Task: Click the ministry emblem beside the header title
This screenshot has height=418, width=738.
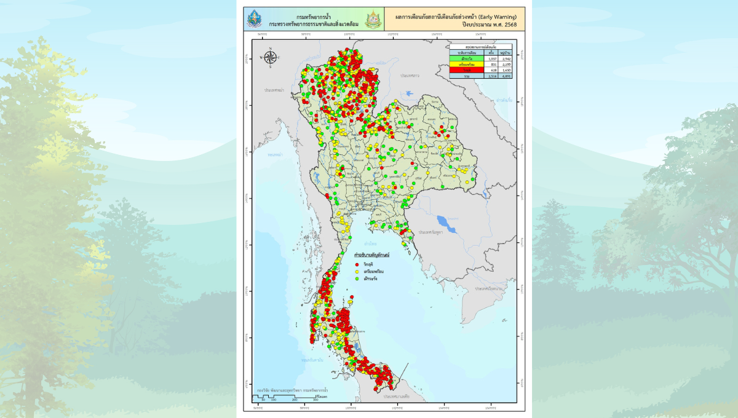Action: pyautogui.click(x=372, y=20)
